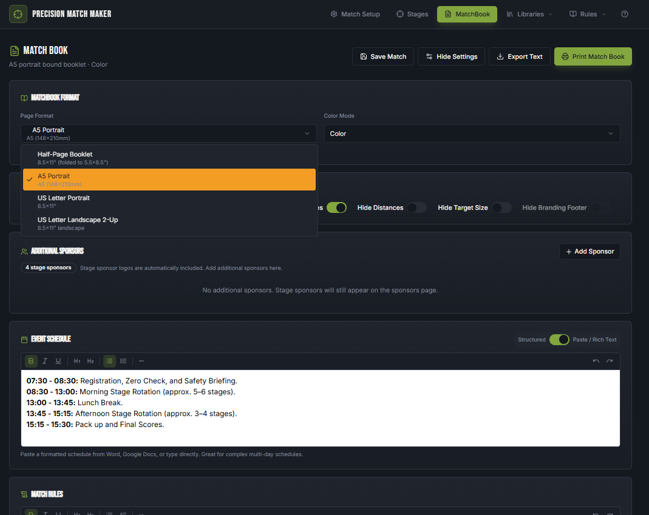
Task: Go to the Stages tab
Action: 412,14
